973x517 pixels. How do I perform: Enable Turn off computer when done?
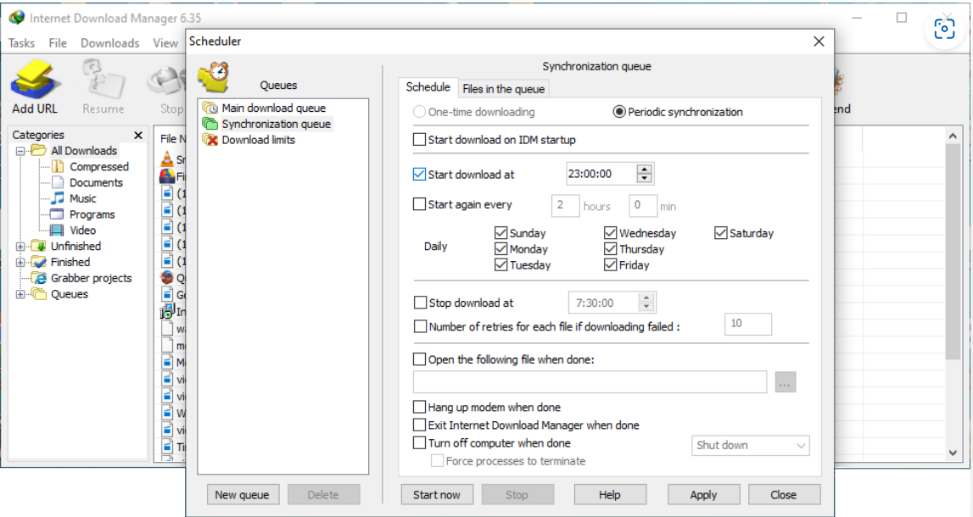coord(419,442)
